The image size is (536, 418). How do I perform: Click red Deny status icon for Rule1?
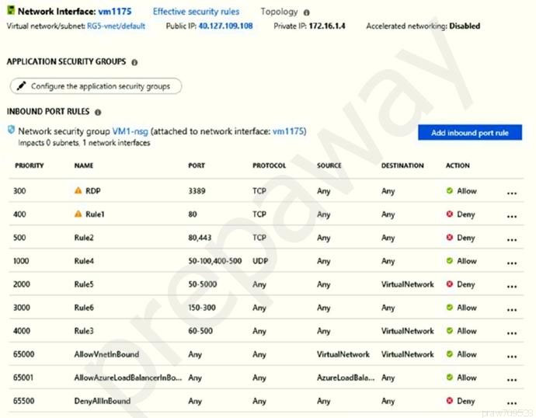coord(450,214)
